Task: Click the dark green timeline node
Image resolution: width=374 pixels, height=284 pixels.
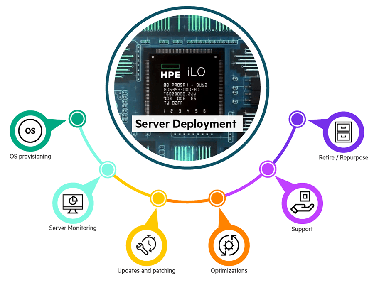Action: [78, 119]
